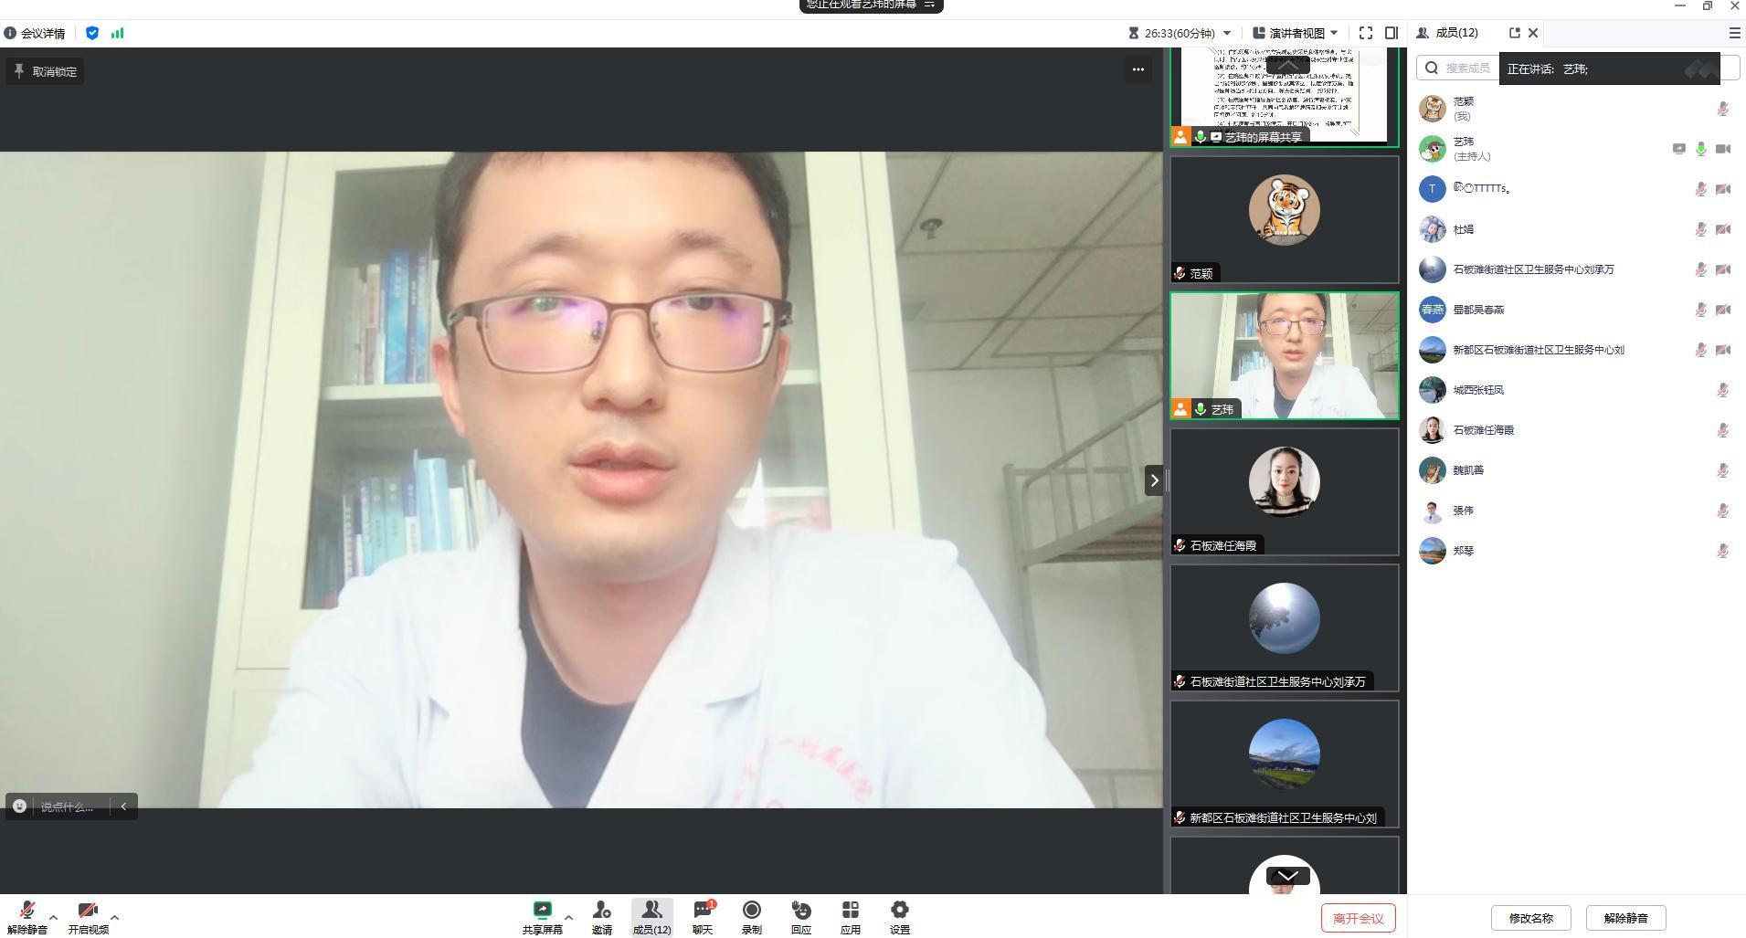Screen dimensions: 1746x938
Task: Select 新都区石板滩街道社区卫生服务中心刘 video tile
Action: [1284, 764]
